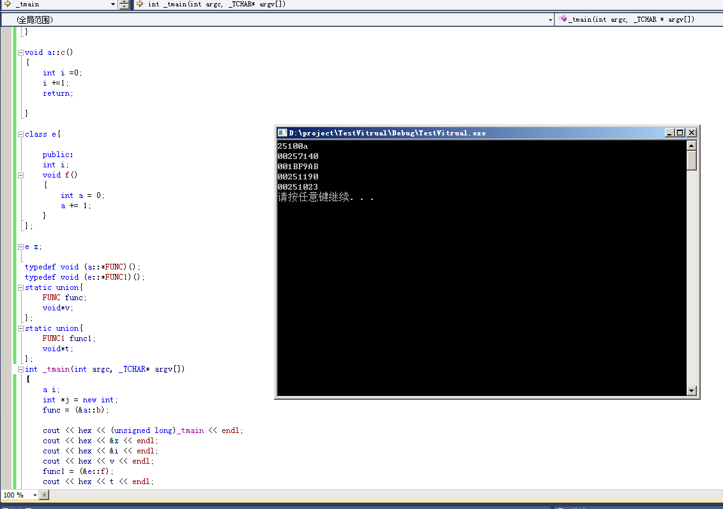Close the TestVitrual.exe console window
The height and width of the screenshot is (509, 723).
[692, 133]
